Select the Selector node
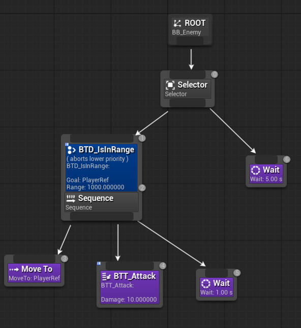 point(188,89)
